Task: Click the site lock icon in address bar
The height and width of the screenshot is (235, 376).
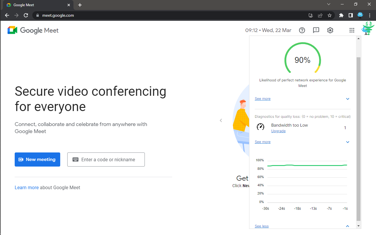Action: click(37, 15)
